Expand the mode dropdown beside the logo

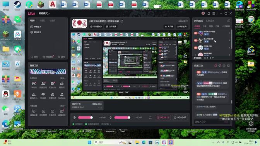pos(44,14)
